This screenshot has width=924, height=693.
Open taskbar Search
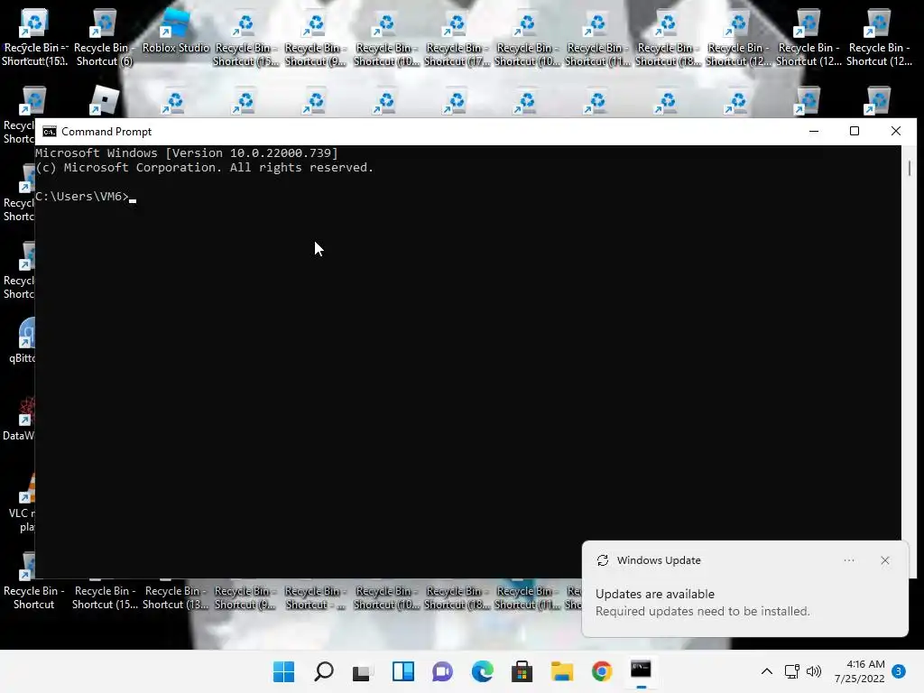point(324,671)
